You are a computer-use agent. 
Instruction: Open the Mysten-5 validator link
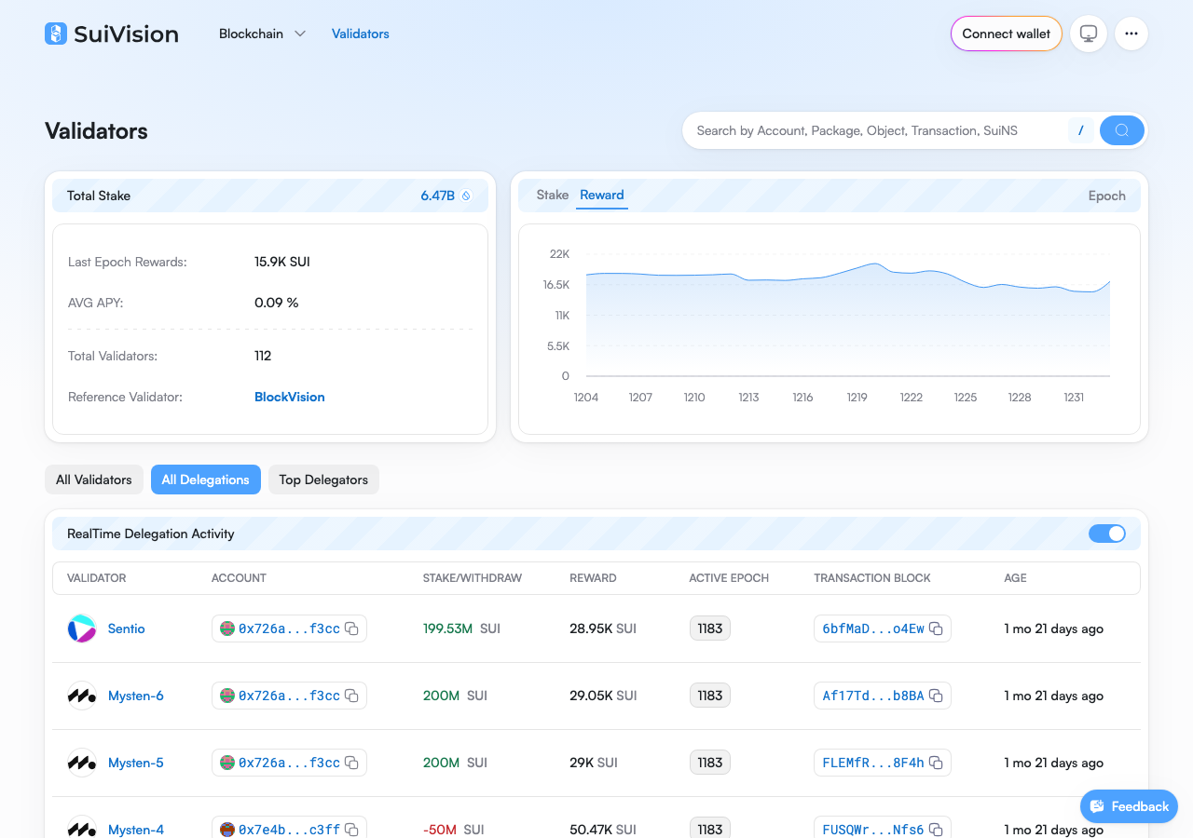point(136,763)
